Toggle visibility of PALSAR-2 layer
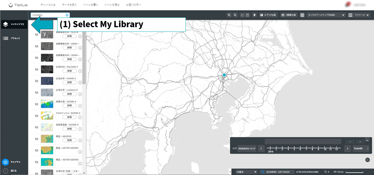The height and width of the screenshot is (175, 374). [x=36, y=69]
